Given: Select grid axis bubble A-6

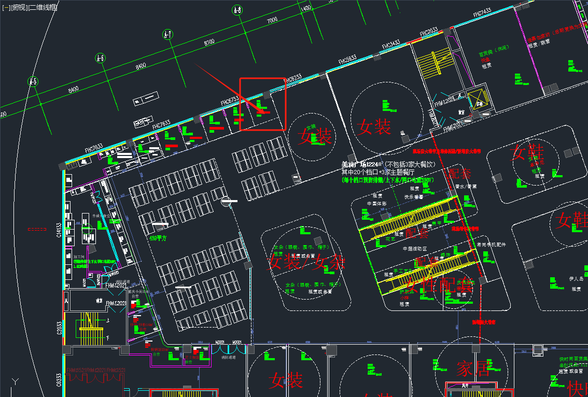Looking at the screenshot, I should click(100, 59).
